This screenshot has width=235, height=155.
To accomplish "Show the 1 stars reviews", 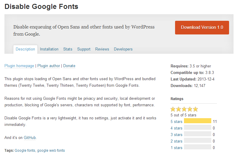I will tap(176, 148).
